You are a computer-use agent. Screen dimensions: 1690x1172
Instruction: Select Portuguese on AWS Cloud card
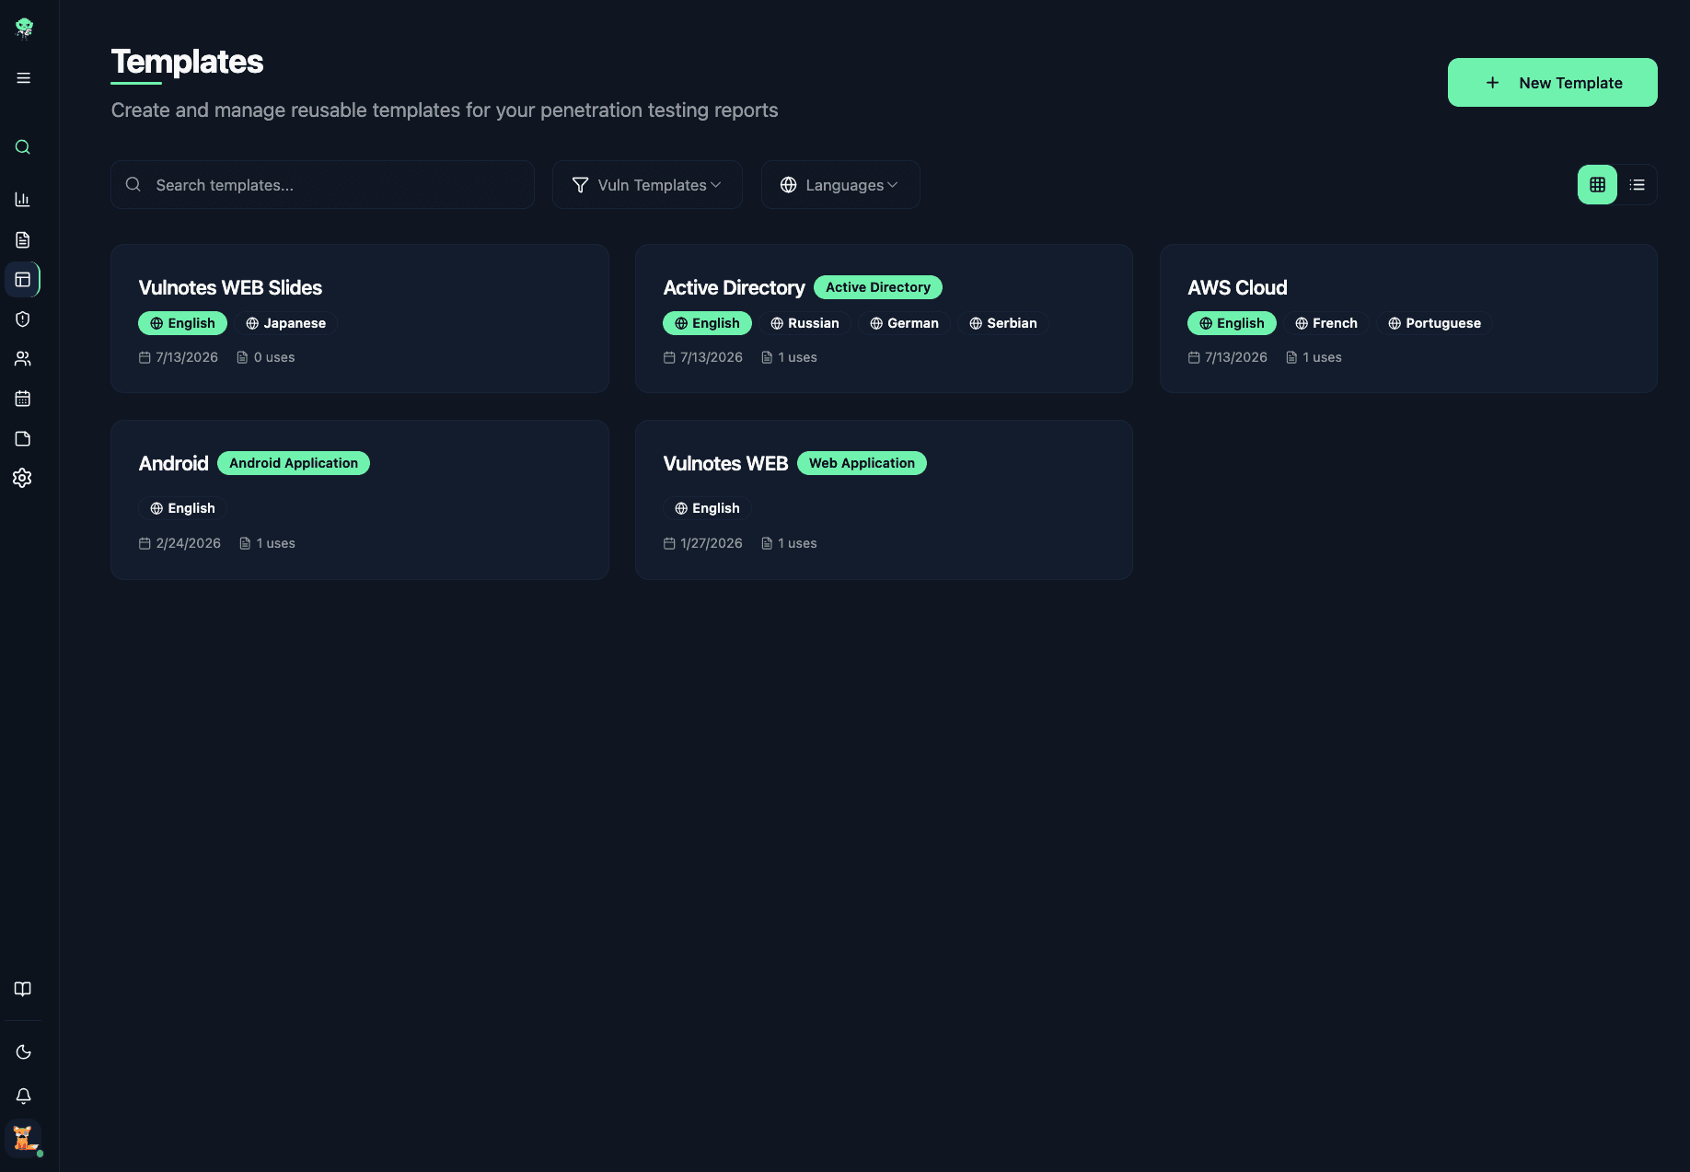tap(1434, 323)
